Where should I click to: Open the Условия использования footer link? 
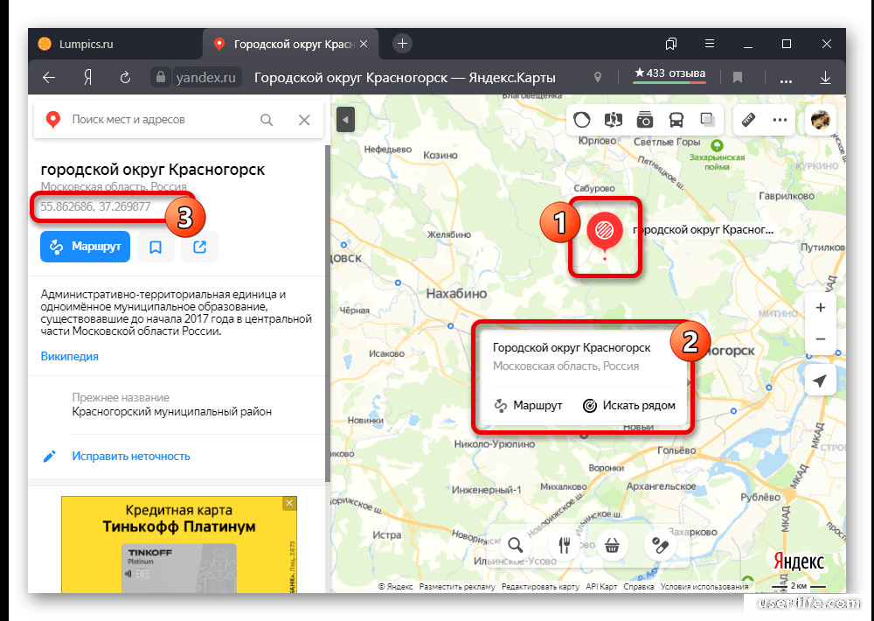pos(704,586)
